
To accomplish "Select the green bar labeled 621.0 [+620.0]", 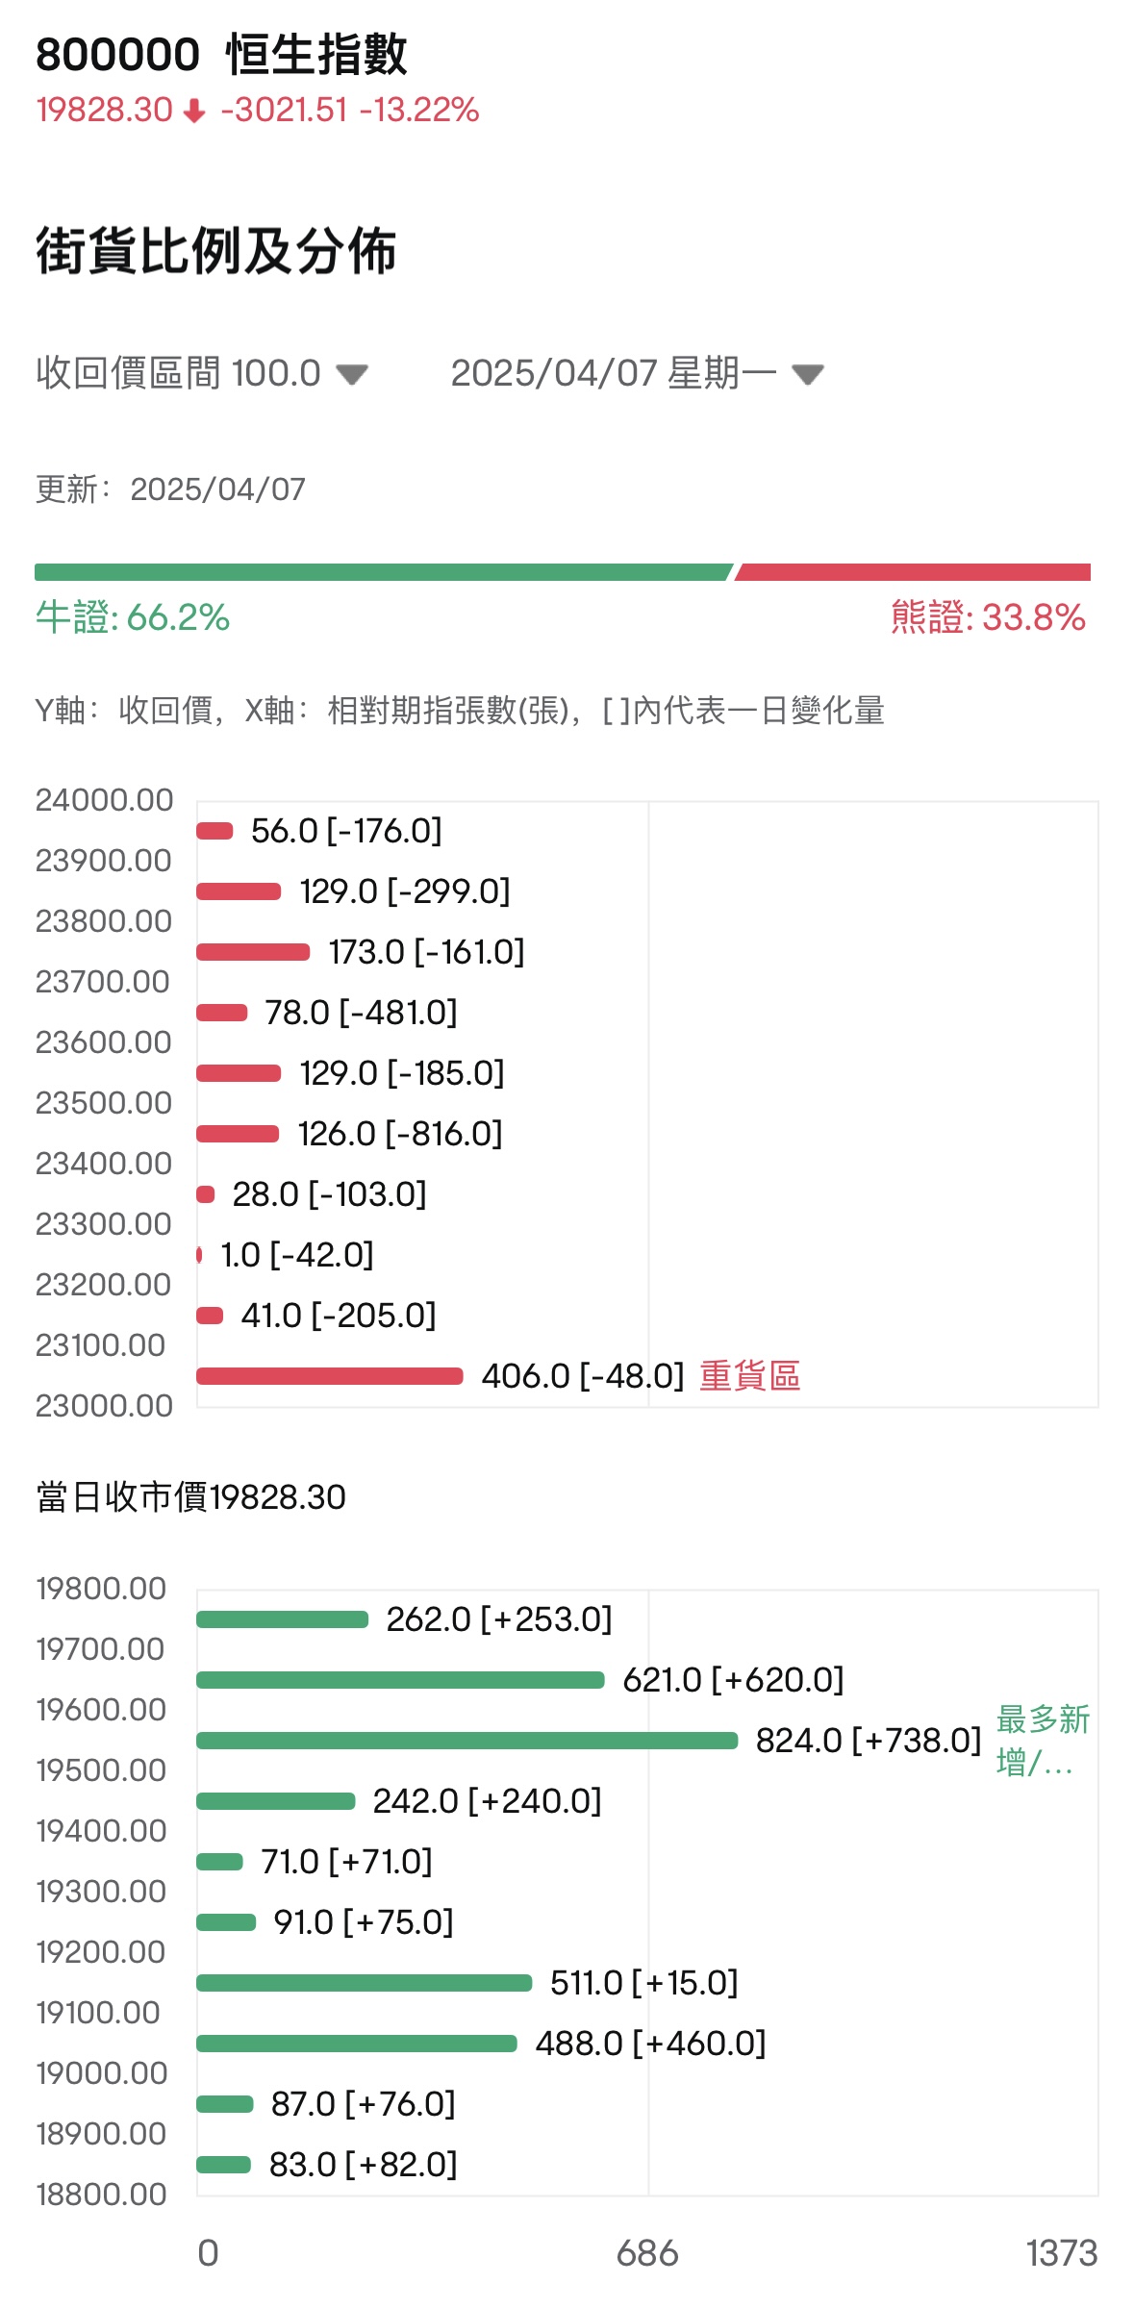I will point(400,1680).
